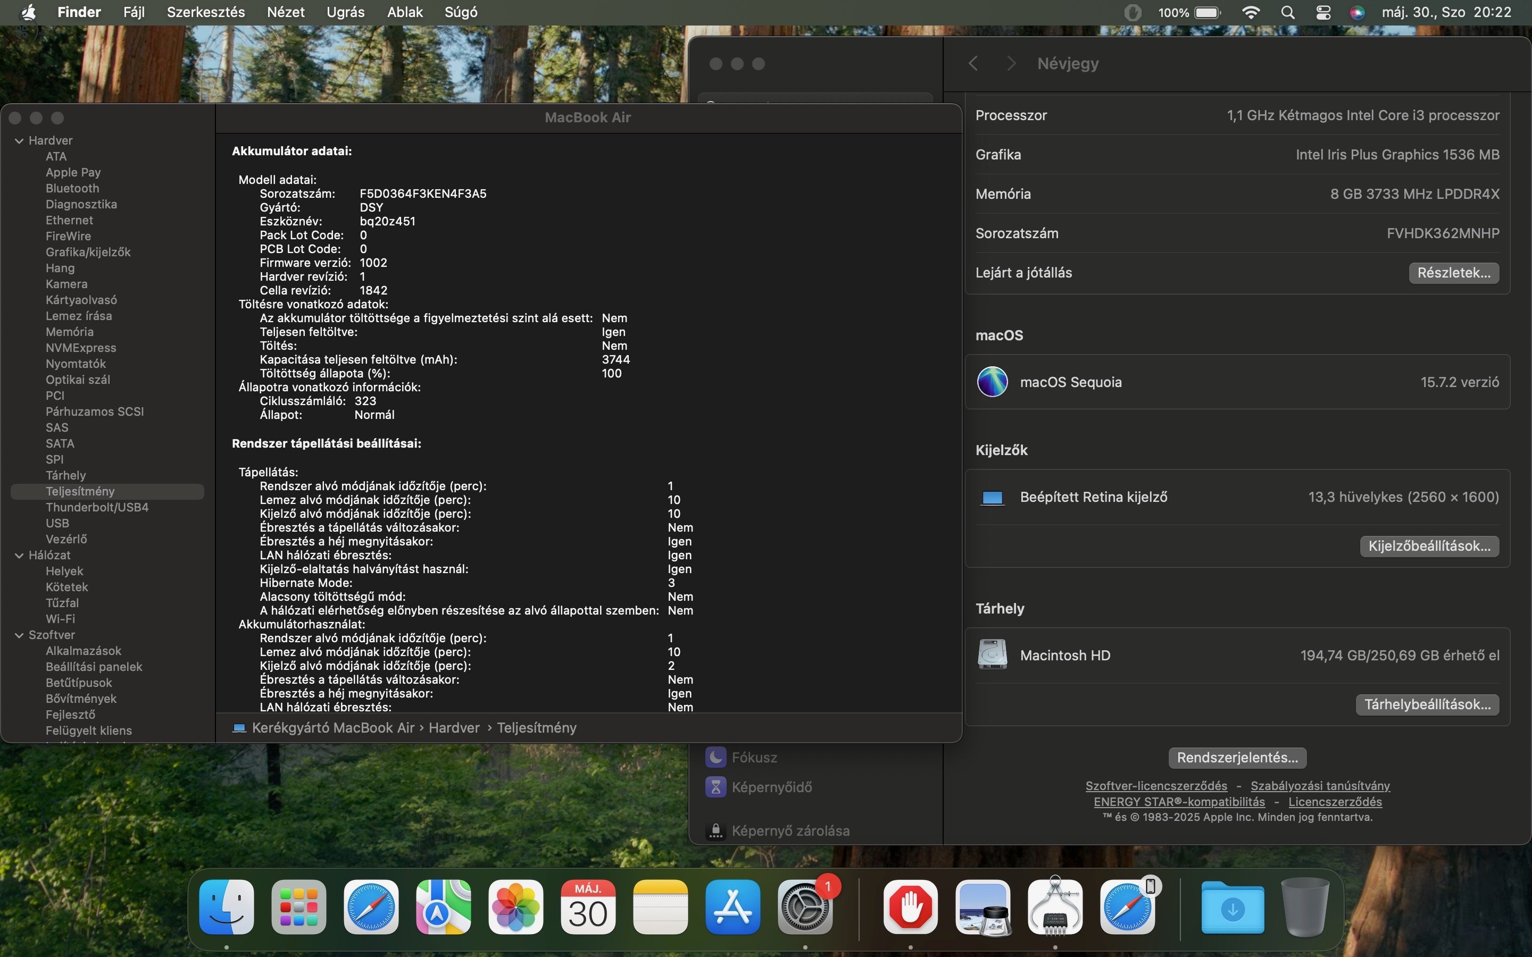
Task: Click the Siri icon in the menu bar
Action: [1356, 12]
